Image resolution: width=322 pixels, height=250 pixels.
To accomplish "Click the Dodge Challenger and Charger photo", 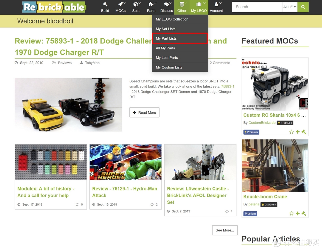I will (68, 105).
